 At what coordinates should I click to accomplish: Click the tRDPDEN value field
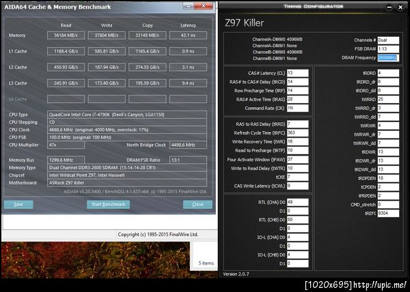[x=388, y=178]
